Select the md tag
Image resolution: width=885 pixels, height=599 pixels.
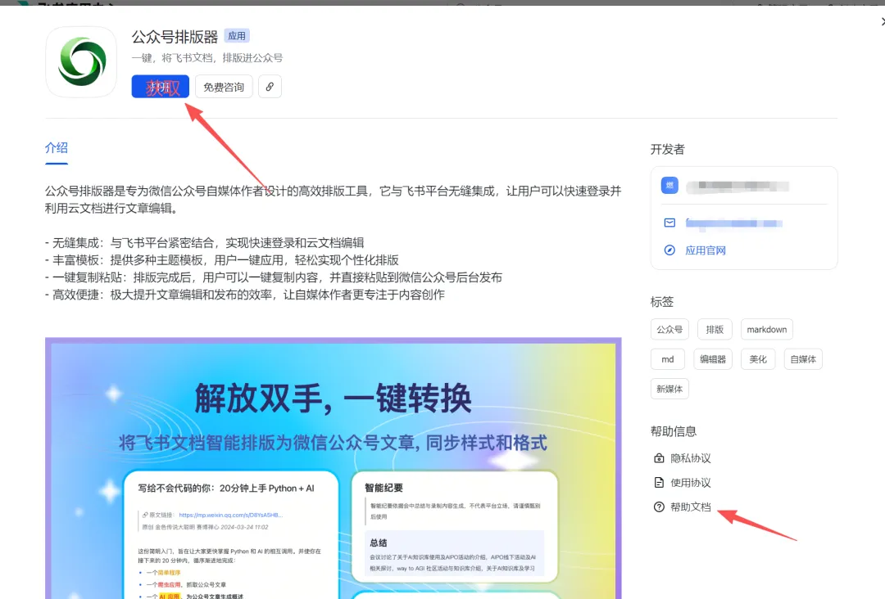668,359
